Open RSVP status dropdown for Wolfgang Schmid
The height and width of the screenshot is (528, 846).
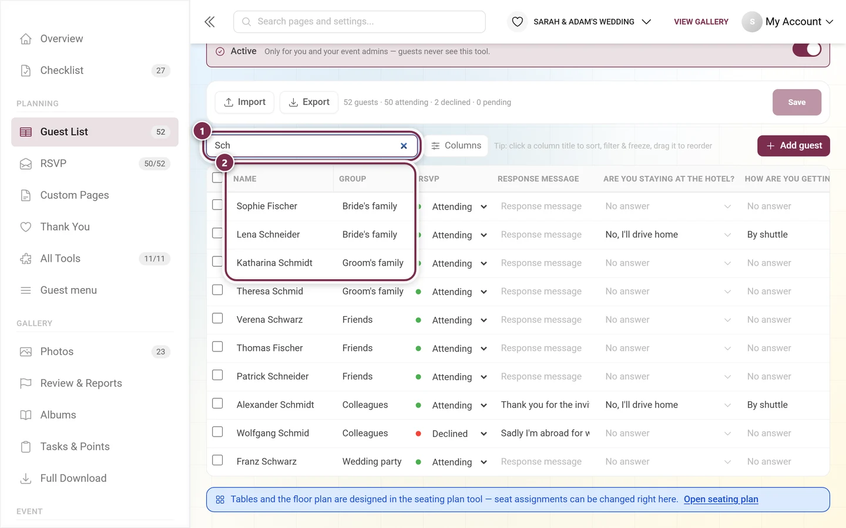[459, 434]
